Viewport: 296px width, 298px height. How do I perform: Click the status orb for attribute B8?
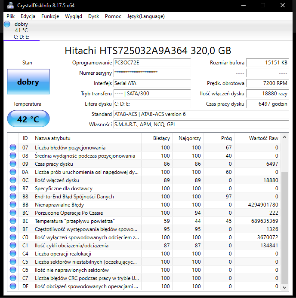point(13,196)
